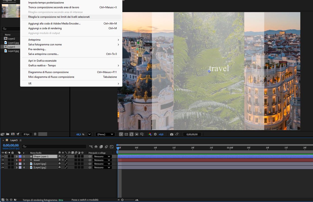This screenshot has width=313, height=202.
Task: Hide the Shape Layer 1 layer
Action: click(x=3, y=156)
